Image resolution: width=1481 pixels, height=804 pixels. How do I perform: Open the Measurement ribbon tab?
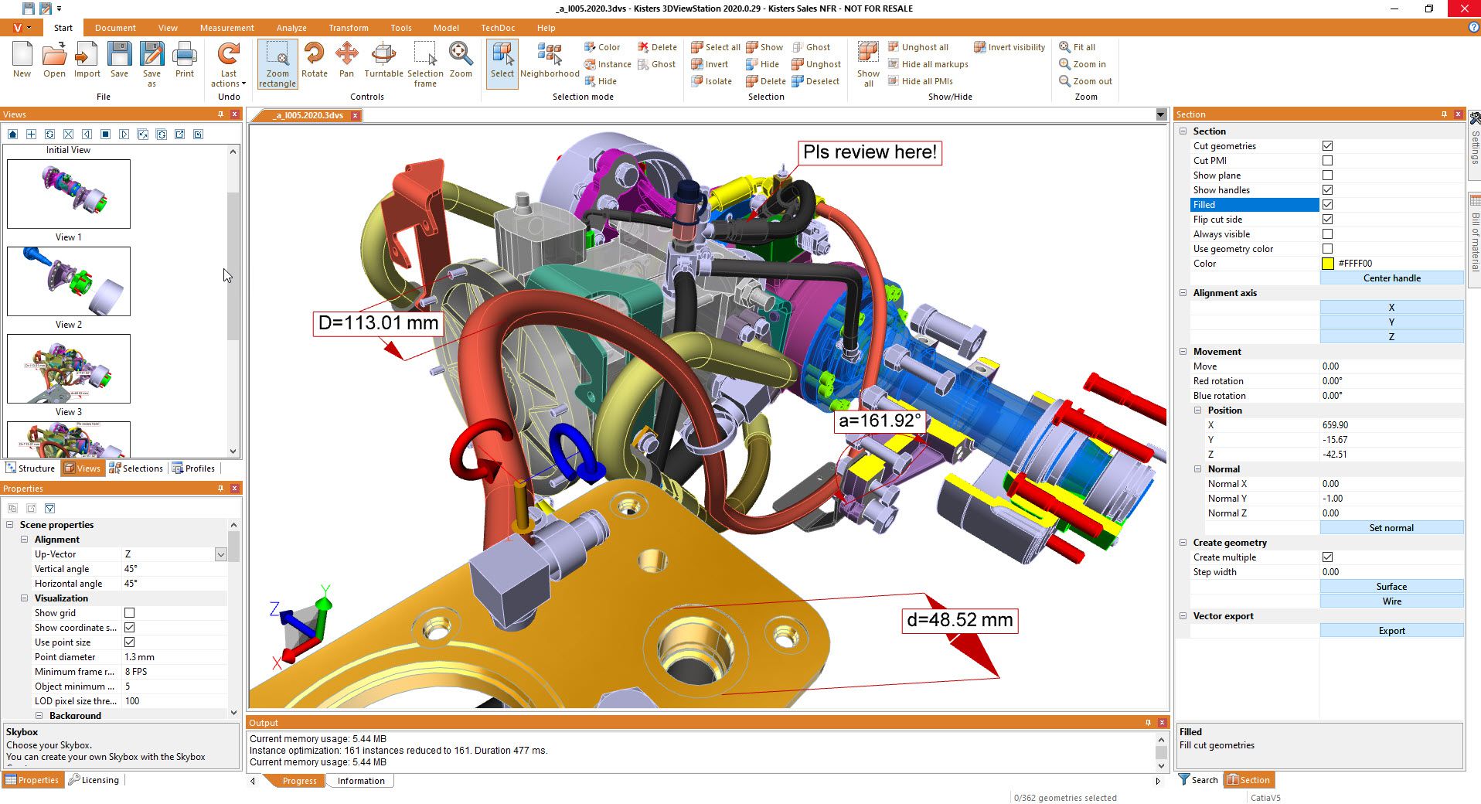point(226,28)
